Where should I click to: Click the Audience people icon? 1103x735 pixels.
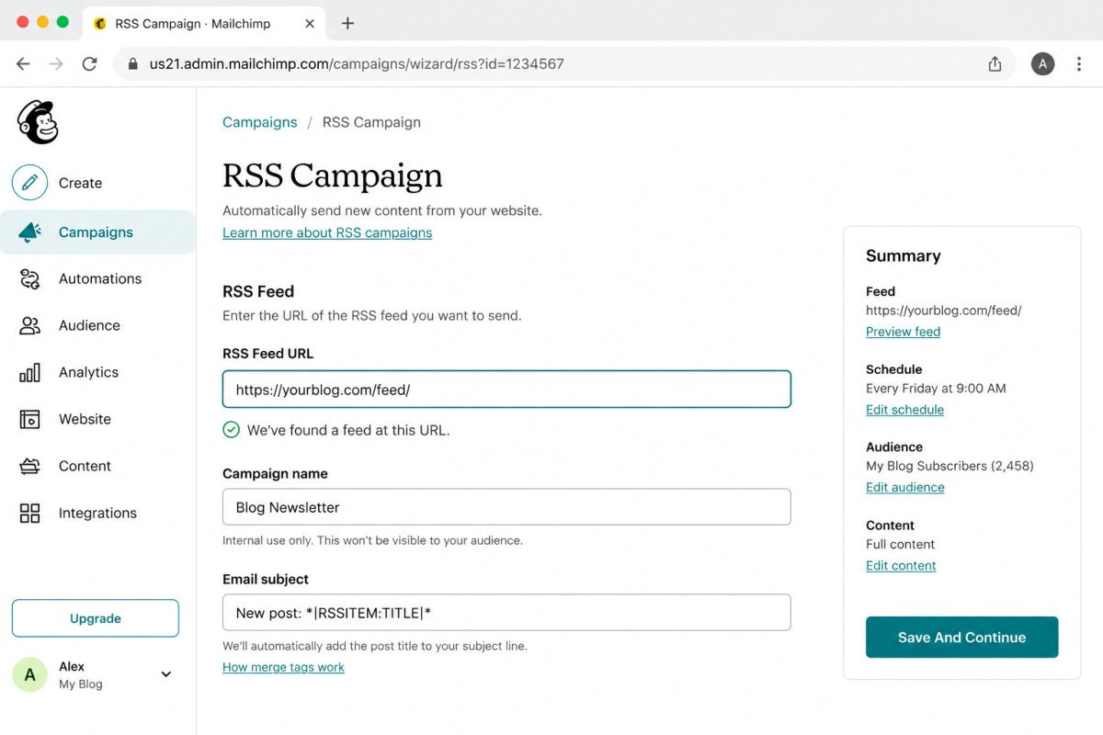29,326
